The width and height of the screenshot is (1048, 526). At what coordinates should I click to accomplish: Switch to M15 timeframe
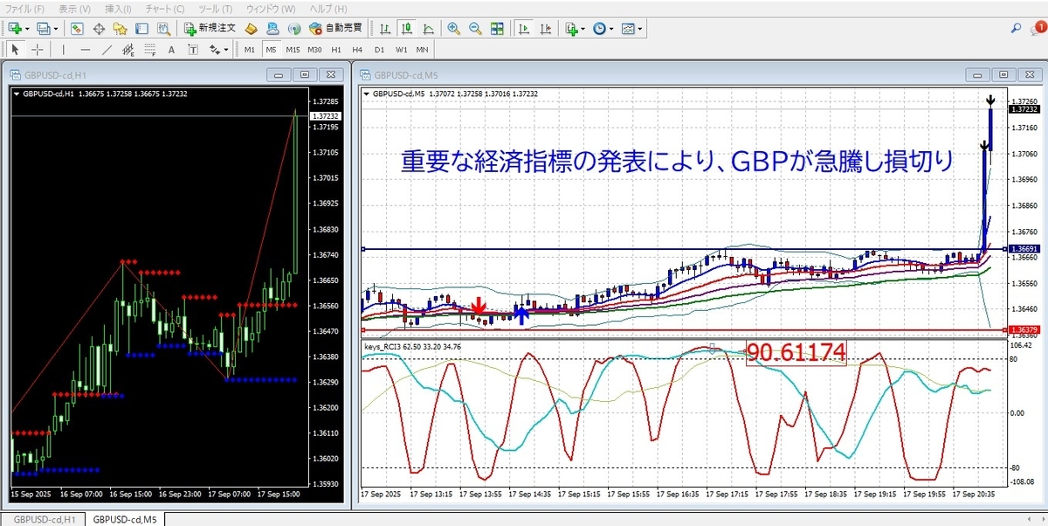click(x=293, y=50)
